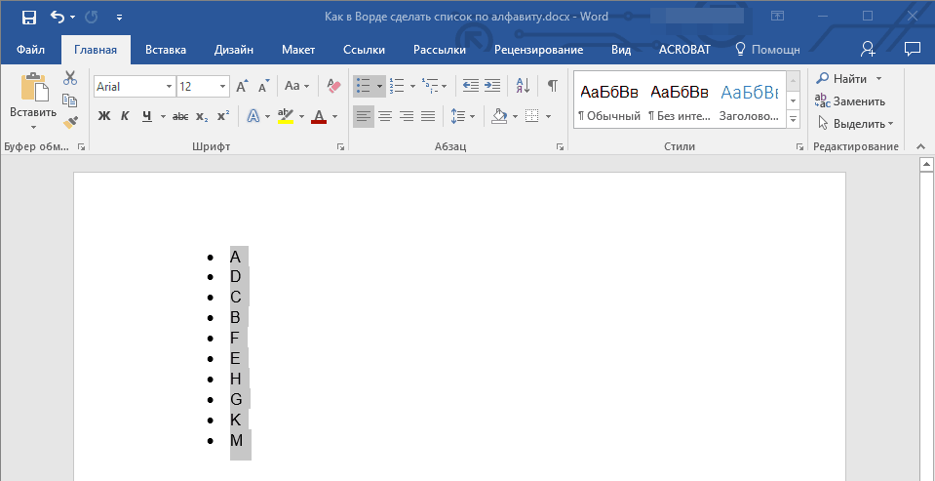The image size is (935, 481).
Task: Switch to the Вставка tab
Action: 166,50
